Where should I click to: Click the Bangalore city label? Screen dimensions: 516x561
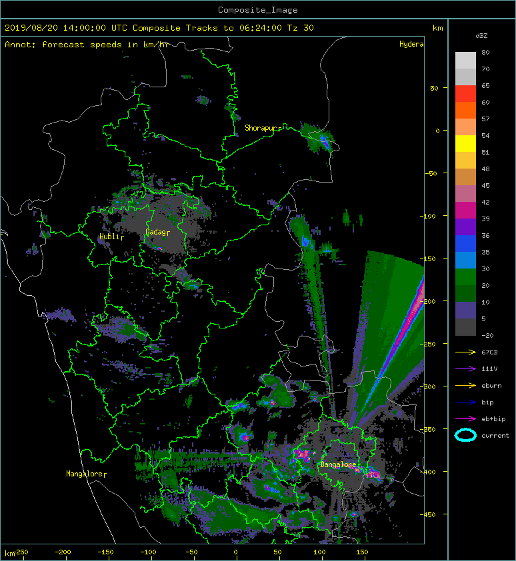339,464
